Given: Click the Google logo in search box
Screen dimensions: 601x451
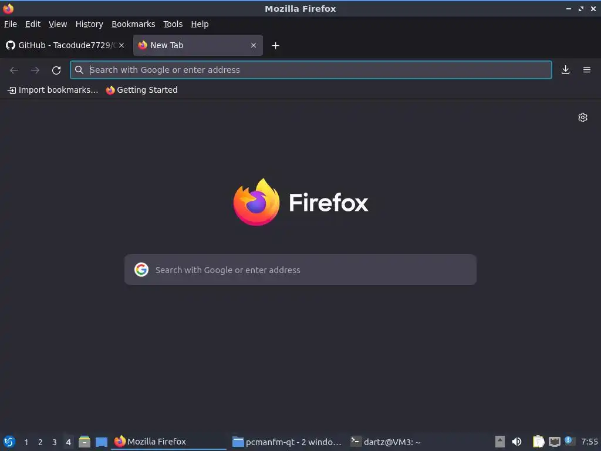Looking at the screenshot, I should tap(141, 270).
